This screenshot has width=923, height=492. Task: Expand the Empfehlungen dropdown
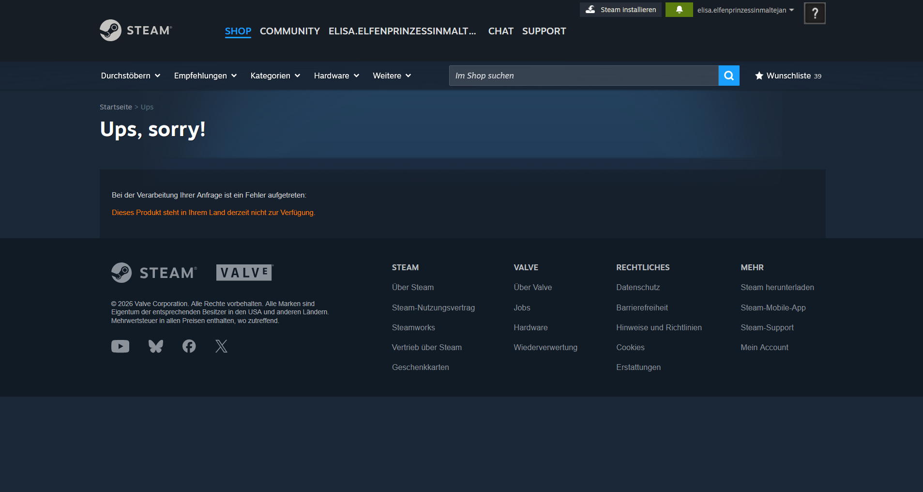tap(205, 76)
